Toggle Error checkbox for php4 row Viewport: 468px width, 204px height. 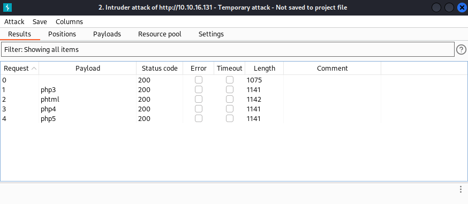199,109
